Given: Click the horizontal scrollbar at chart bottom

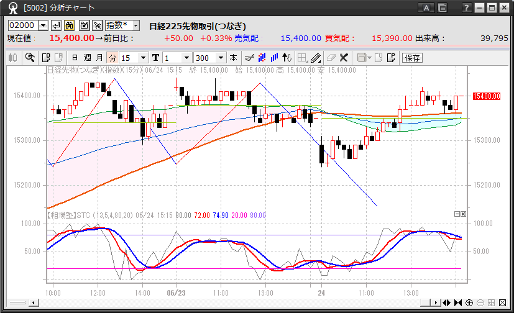Looking at the screenshot, I should (x=230, y=302).
